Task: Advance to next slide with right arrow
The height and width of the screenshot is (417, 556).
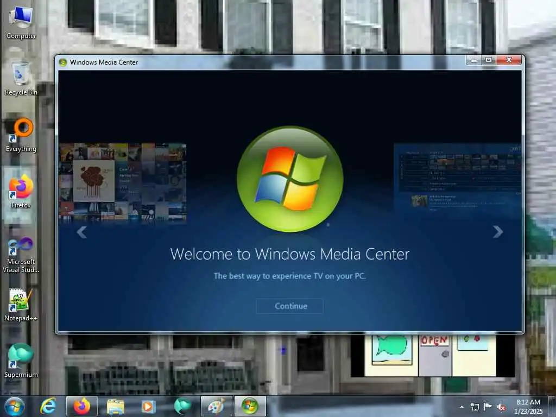Action: 498,232
